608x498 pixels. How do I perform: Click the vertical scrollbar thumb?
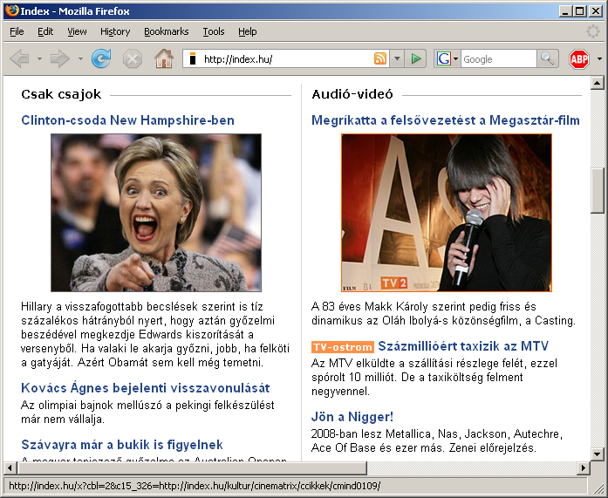(x=598, y=189)
